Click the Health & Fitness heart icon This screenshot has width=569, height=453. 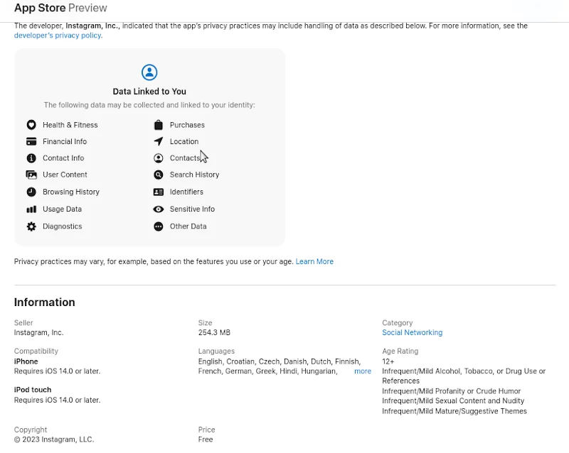[31, 125]
